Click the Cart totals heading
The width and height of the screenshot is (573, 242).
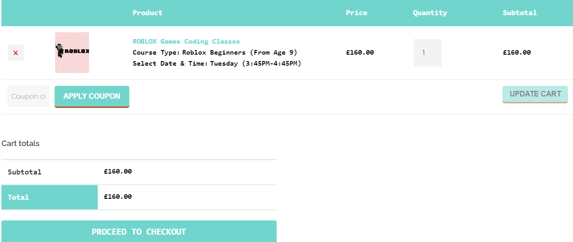[21, 143]
